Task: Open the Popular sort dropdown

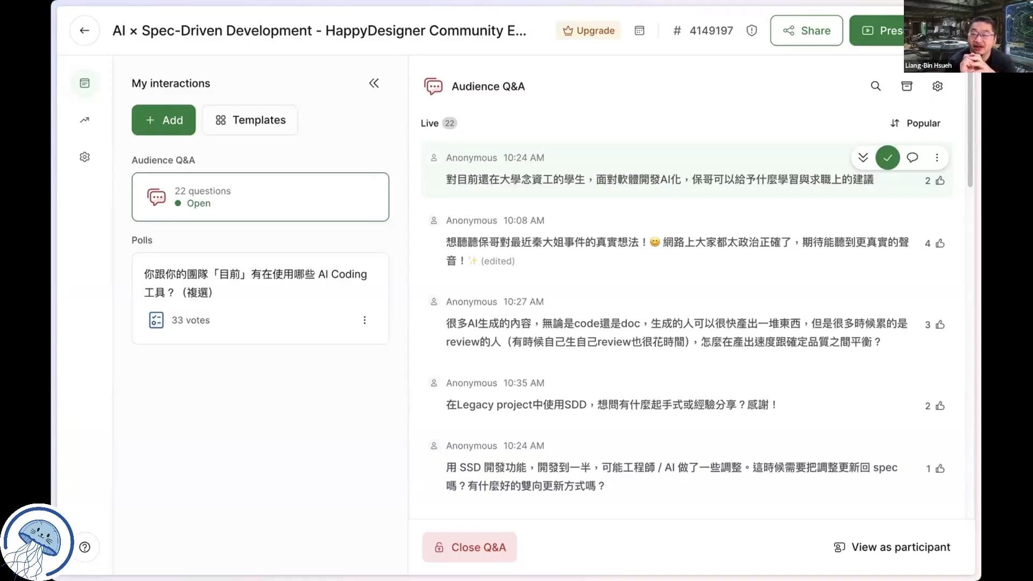Action: (915, 123)
